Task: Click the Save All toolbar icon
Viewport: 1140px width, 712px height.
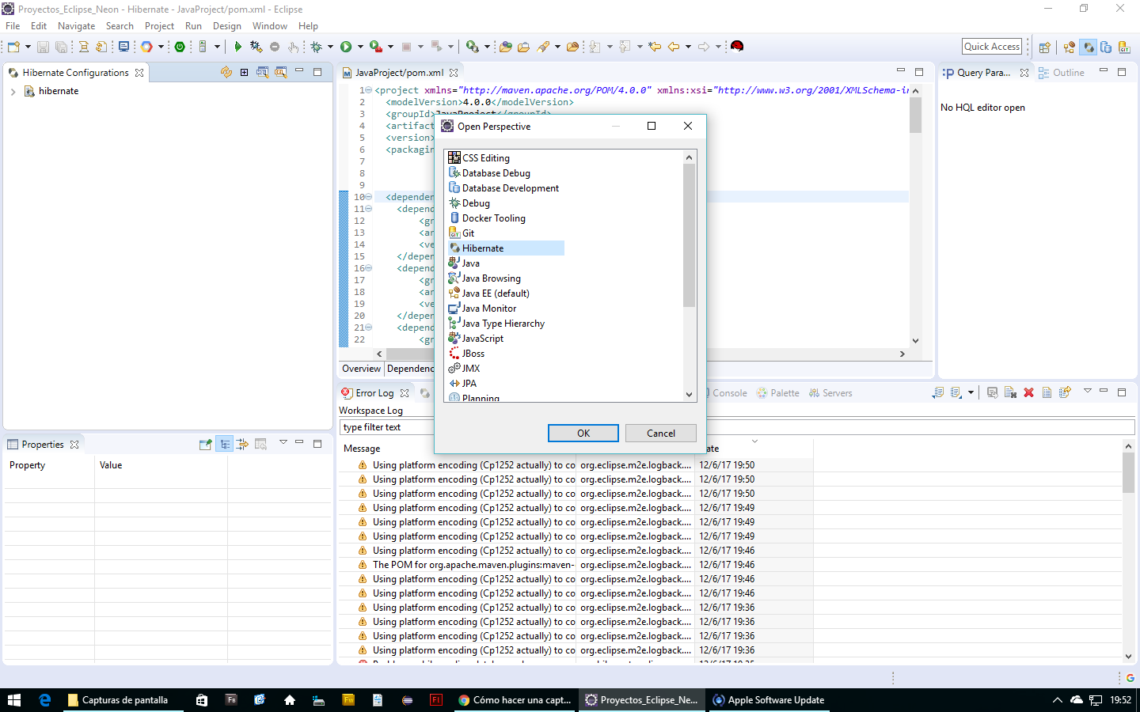Action: coord(61,47)
